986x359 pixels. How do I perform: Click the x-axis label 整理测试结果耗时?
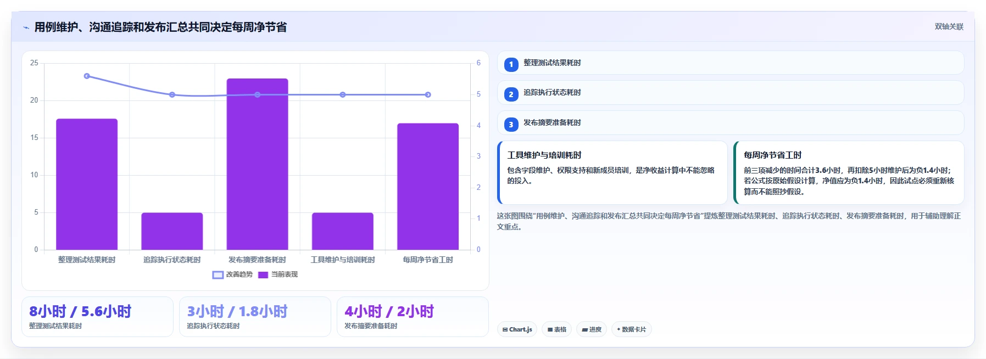[87, 260]
